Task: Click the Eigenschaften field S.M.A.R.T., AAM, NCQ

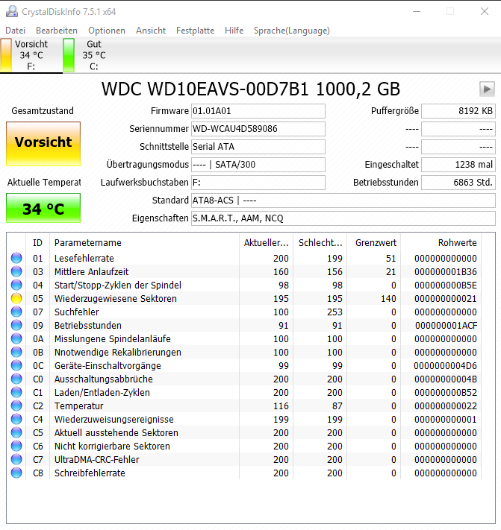Action: pyautogui.click(x=343, y=218)
